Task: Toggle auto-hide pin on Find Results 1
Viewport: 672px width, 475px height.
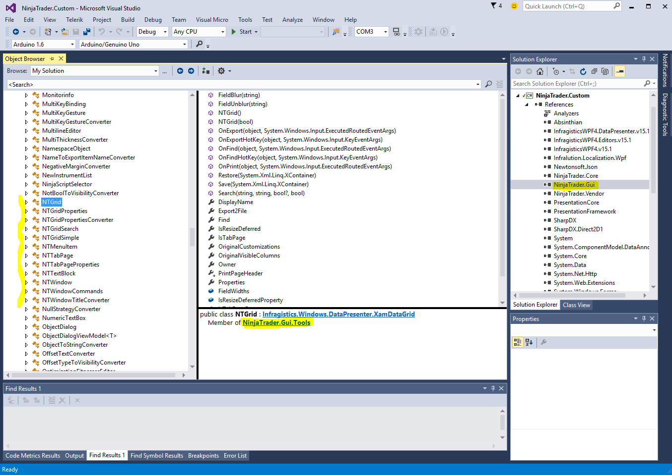Action: pyautogui.click(x=493, y=388)
